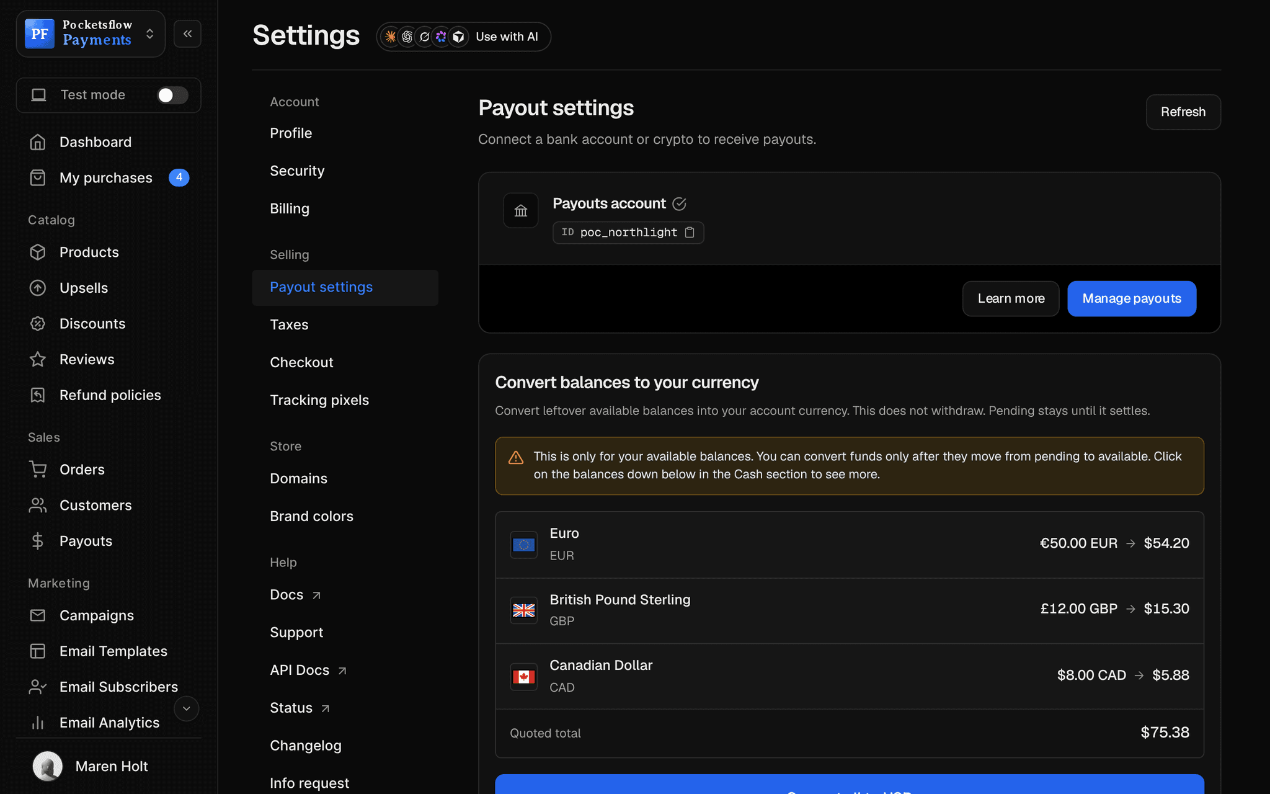Click the Upsells arrow-circle icon
This screenshot has width=1270, height=794.
[x=38, y=288]
